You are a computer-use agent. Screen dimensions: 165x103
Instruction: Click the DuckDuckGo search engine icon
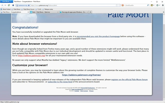tap(123, 5)
